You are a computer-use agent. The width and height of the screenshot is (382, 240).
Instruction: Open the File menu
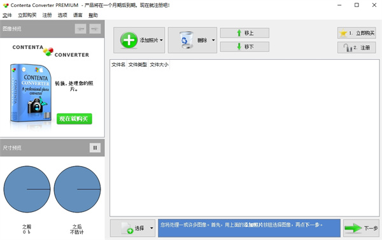coord(7,15)
